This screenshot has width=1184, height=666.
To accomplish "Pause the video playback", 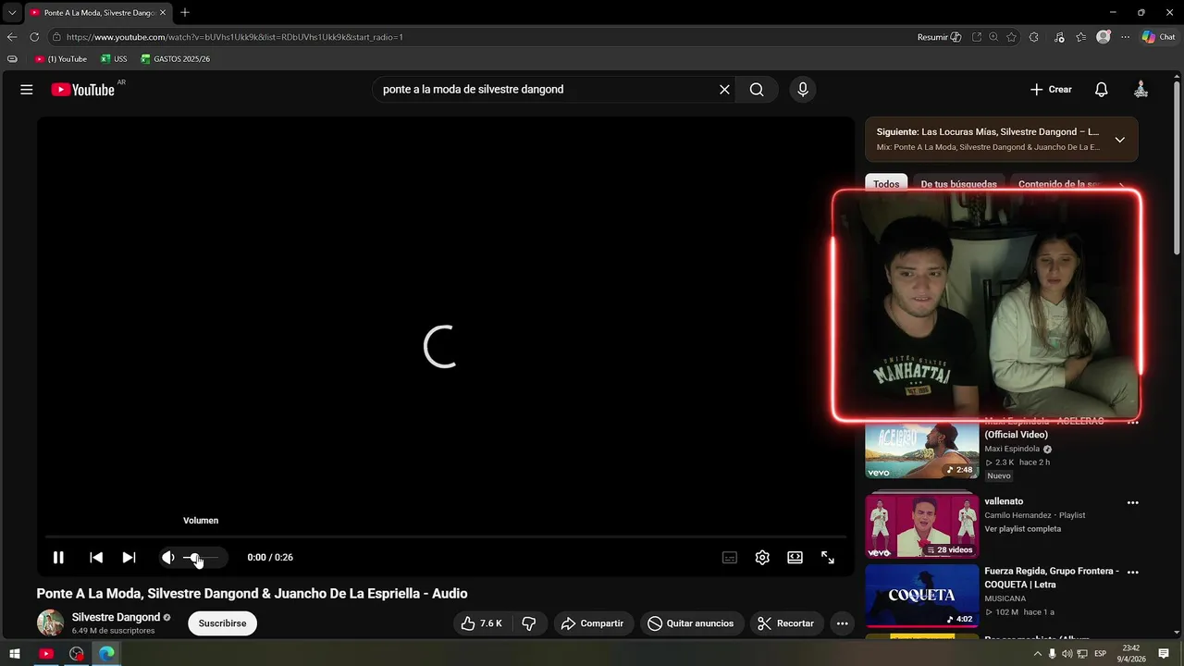I will pyautogui.click(x=58, y=558).
